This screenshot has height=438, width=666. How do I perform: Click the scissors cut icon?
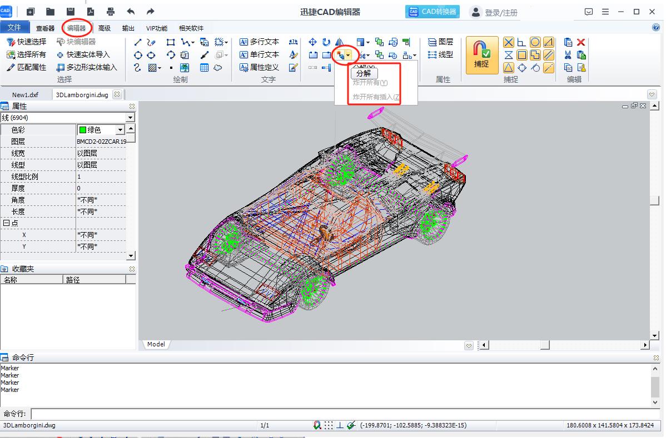(568, 55)
